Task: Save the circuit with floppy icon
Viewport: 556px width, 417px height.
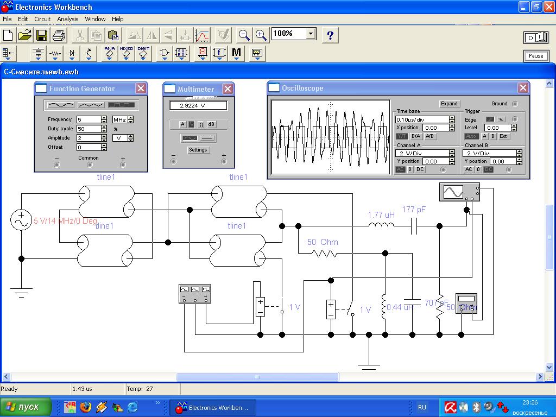Action: coord(42,35)
